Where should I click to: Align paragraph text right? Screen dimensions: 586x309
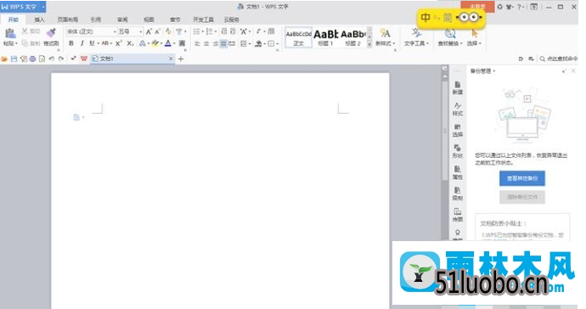[x=215, y=43]
